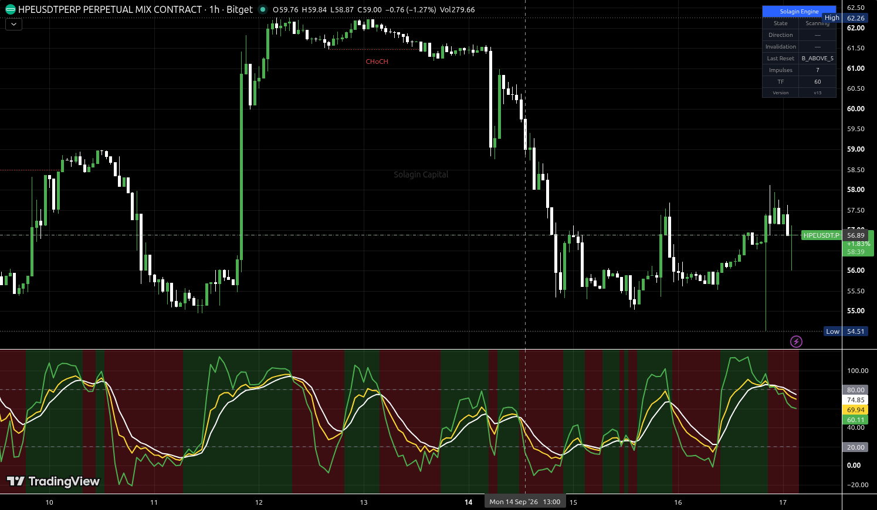Click the State row label
This screenshot has width=877, height=510.
pyautogui.click(x=781, y=23)
